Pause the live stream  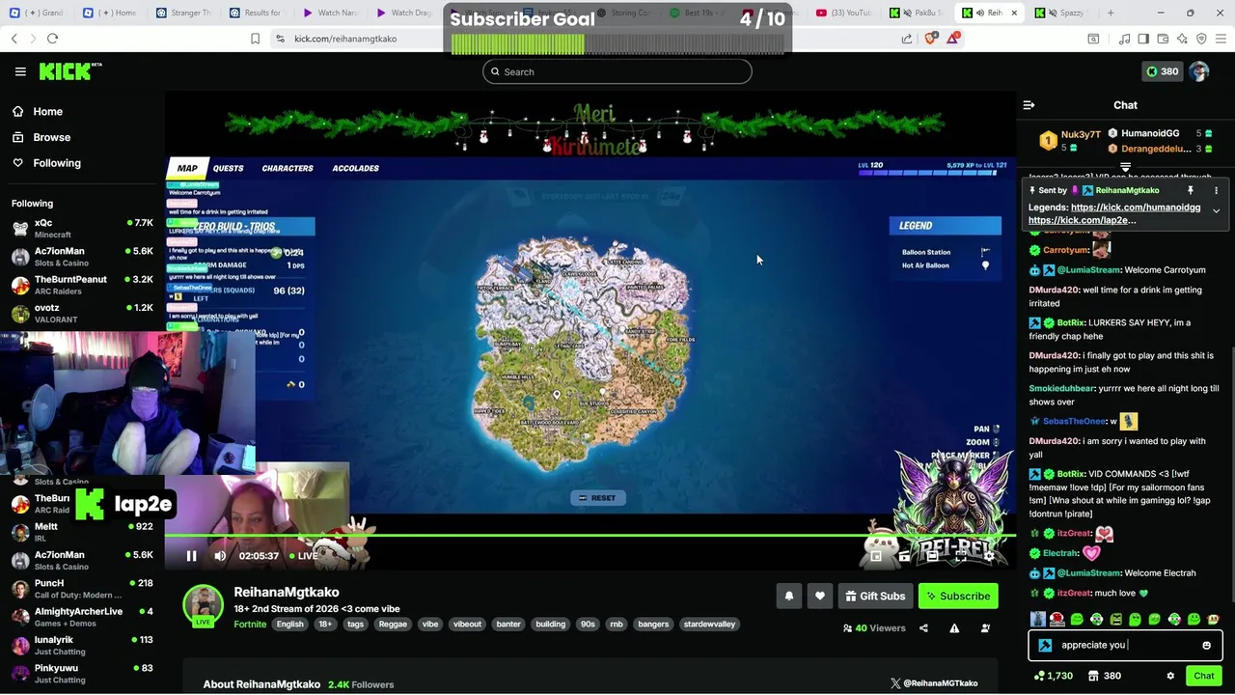click(x=191, y=556)
